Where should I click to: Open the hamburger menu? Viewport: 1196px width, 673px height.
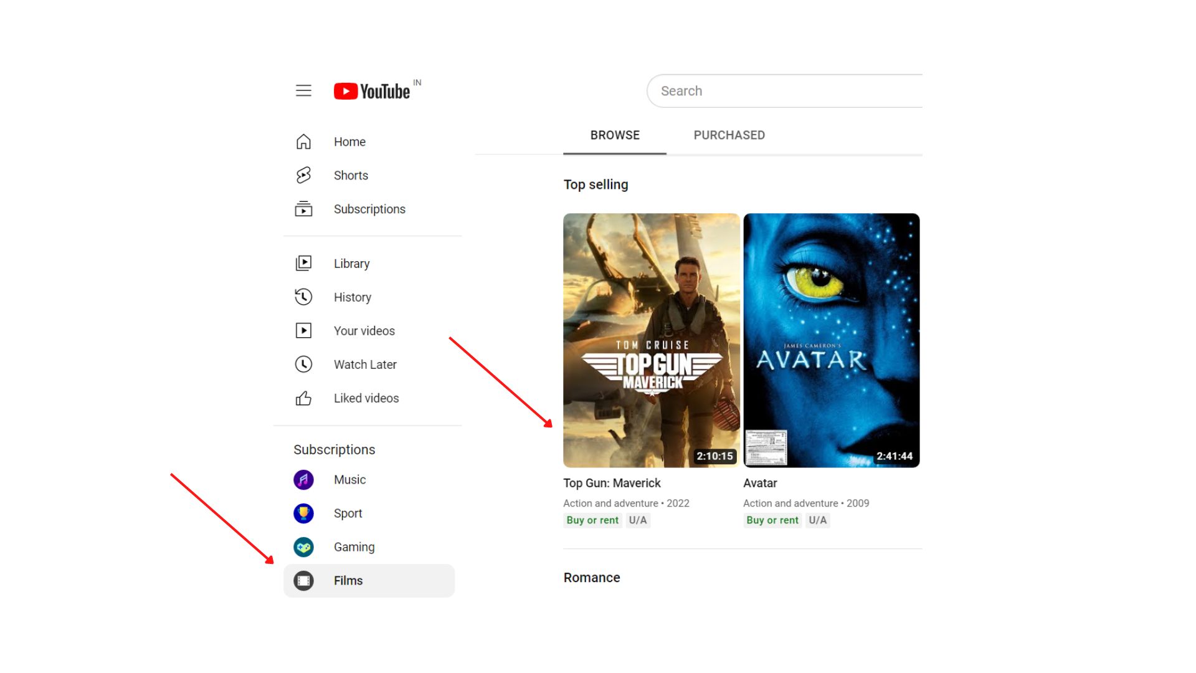point(303,90)
